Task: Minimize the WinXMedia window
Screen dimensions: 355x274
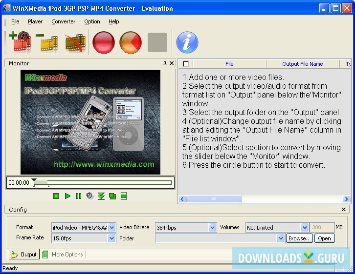Action: (324, 8)
